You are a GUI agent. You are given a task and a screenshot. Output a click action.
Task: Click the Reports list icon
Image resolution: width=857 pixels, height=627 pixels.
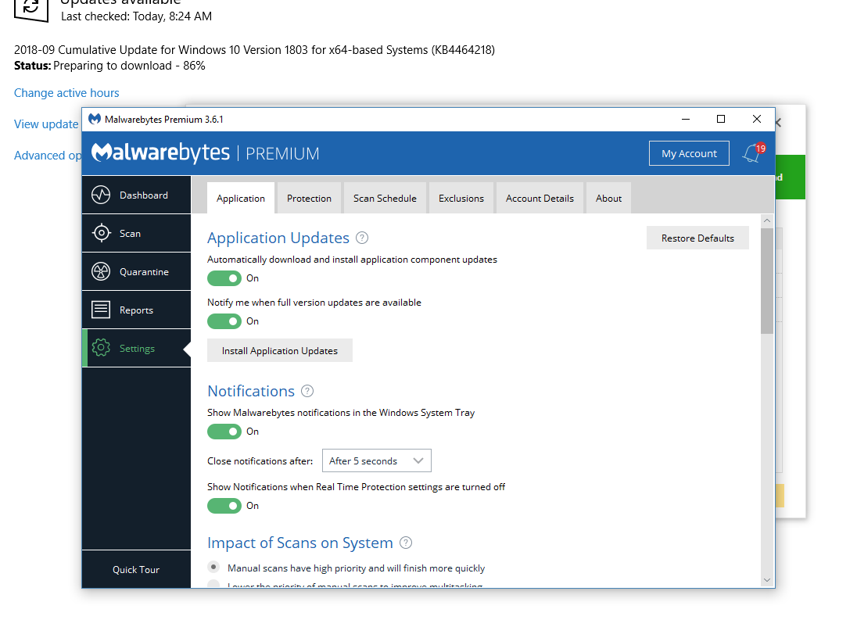tap(101, 310)
